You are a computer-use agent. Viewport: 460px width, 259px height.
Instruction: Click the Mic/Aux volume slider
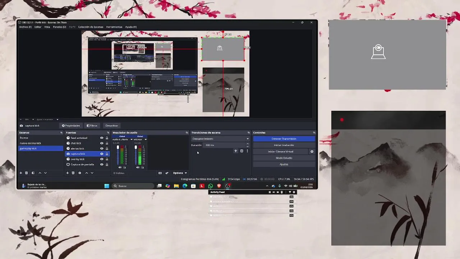tap(136, 155)
